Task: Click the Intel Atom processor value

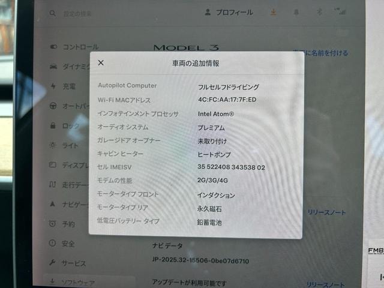Action: (x=216, y=114)
